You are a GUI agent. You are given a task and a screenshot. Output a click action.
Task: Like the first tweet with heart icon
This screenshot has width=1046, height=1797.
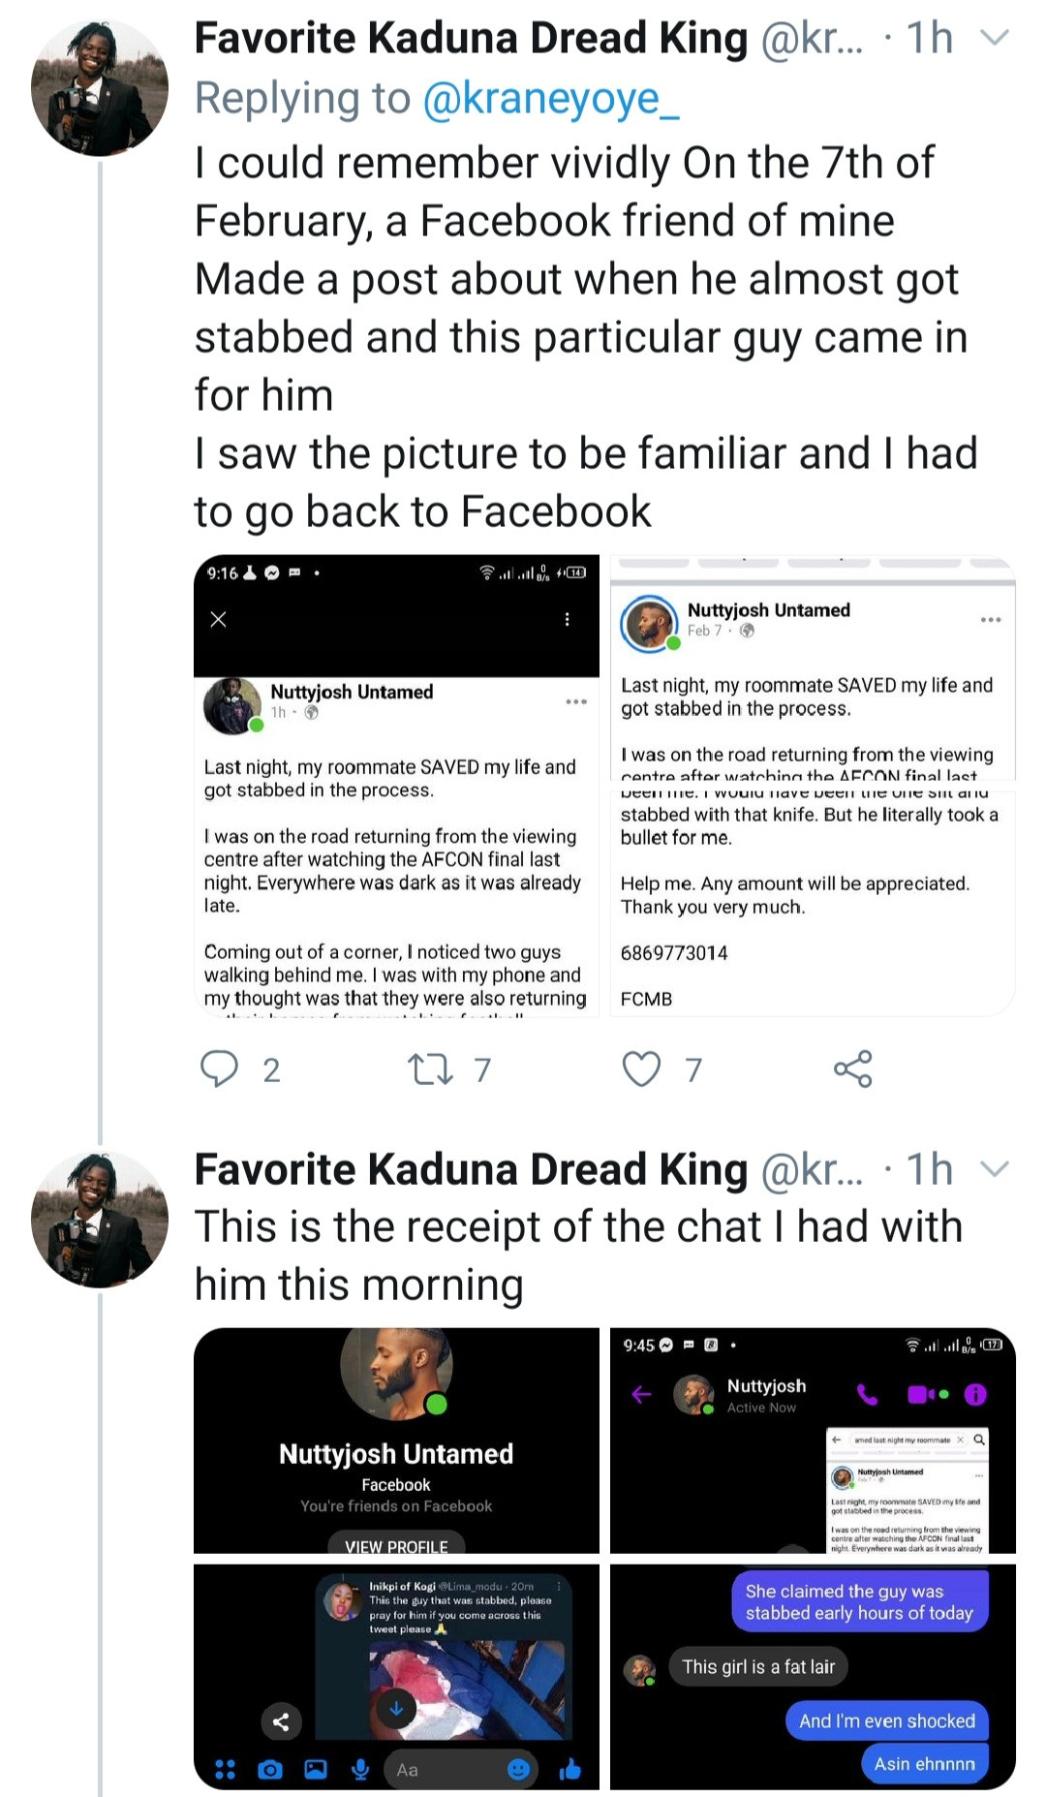click(641, 1069)
